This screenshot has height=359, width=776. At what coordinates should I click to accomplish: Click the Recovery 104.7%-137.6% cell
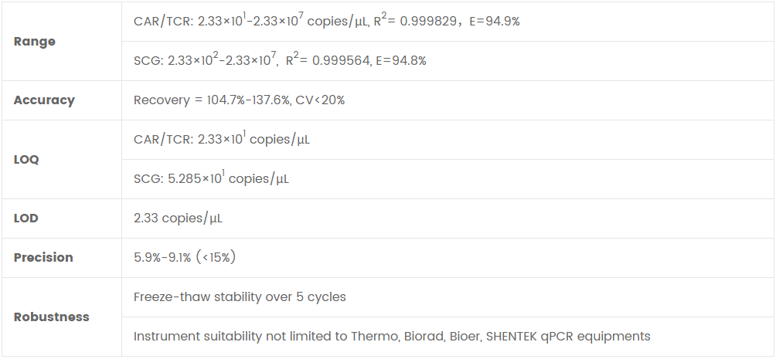click(212, 100)
